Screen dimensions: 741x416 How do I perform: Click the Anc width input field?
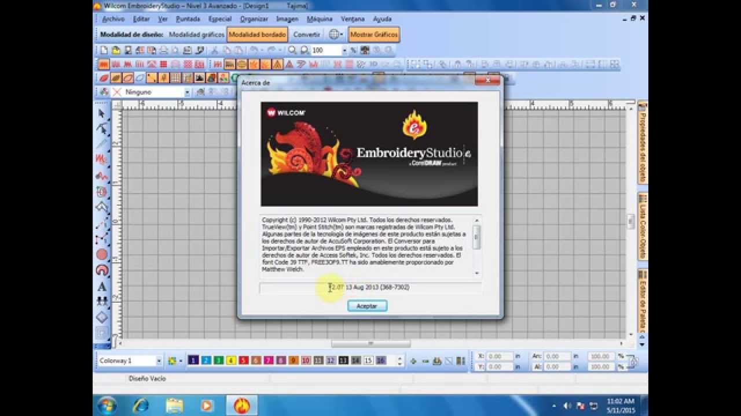pos(557,356)
